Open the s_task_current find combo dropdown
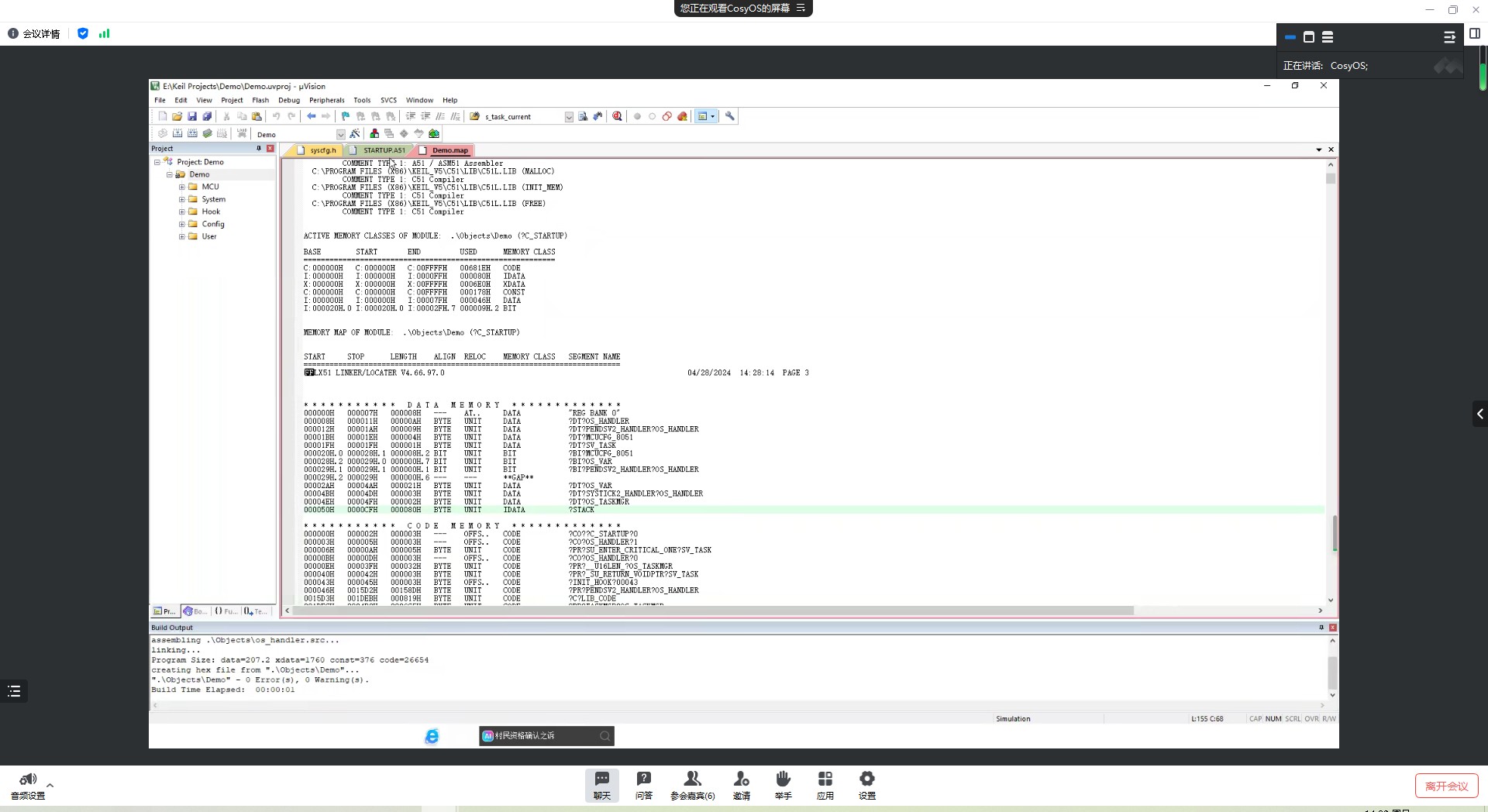The image size is (1488, 812). pyautogui.click(x=569, y=117)
